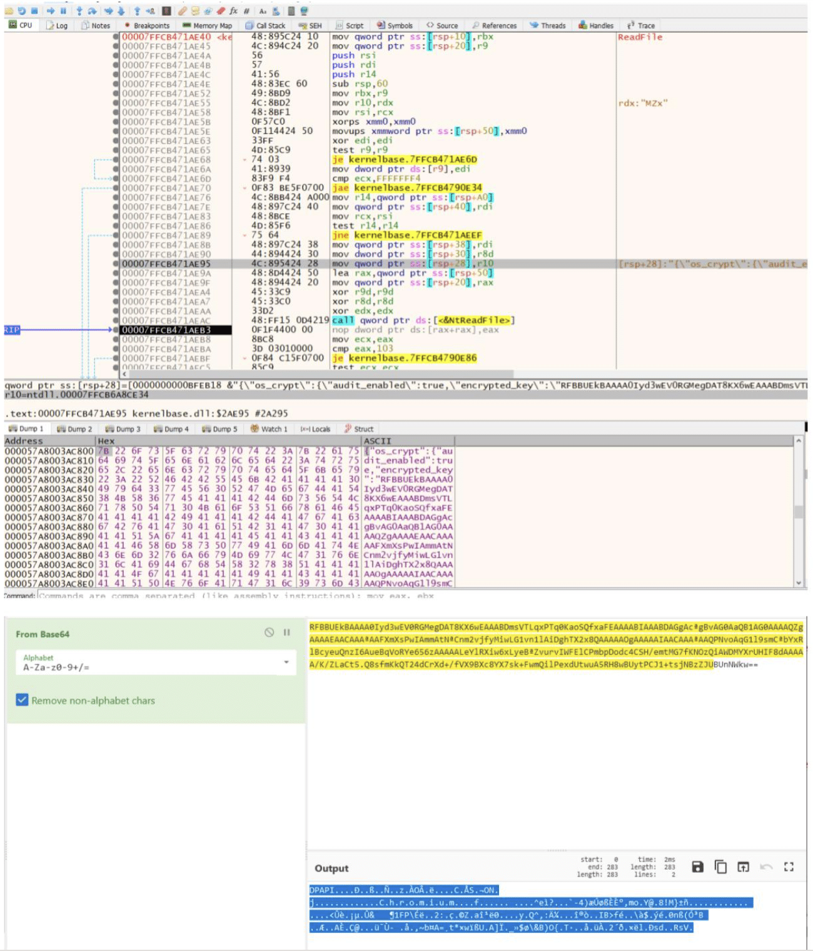This screenshot has width=813, height=951.
Task: Maximise the output pane
Action: pos(789,867)
